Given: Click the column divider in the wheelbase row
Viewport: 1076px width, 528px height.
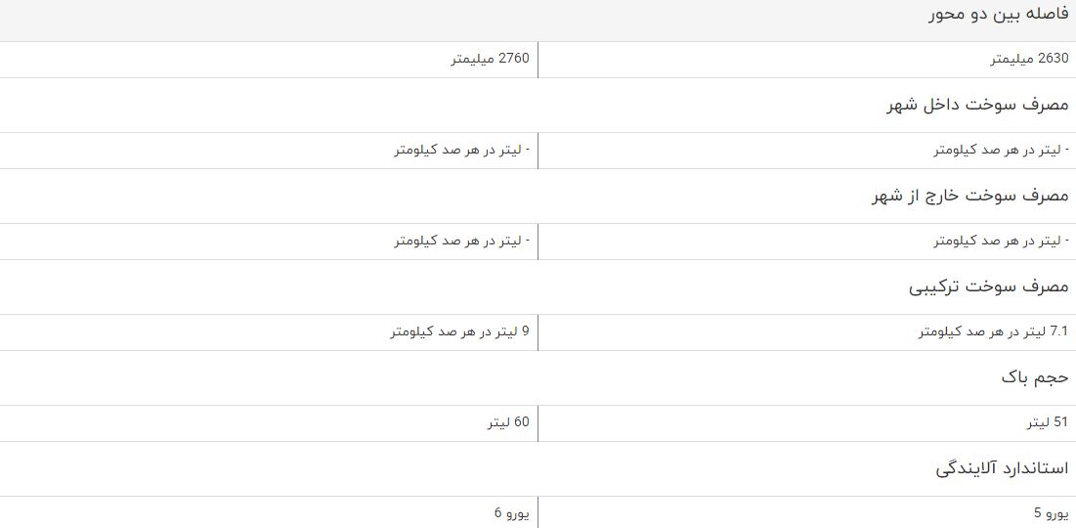Looking at the screenshot, I should pyautogui.click(x=538, y=60).
